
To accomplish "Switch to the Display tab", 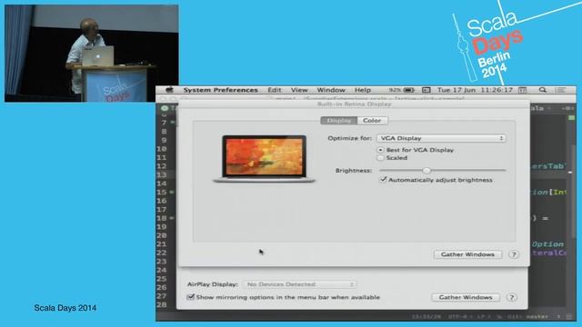I will pyautogui.click(x=339, y=121).
